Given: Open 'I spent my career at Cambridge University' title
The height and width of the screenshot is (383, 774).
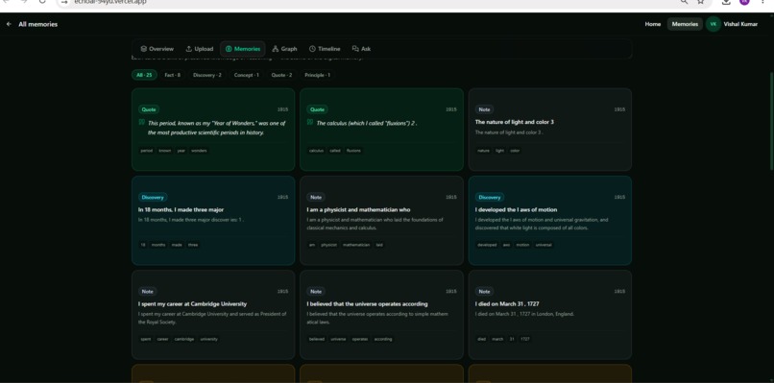Looking at the screenshot, I should tap(192, 304).
